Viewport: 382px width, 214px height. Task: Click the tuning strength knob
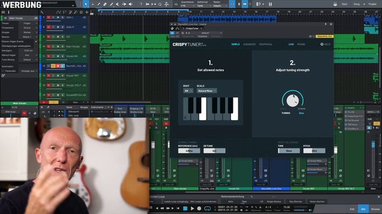(x=292, y=100)
